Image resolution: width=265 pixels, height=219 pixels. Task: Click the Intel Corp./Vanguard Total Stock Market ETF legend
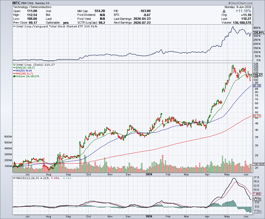tap(57, 26)
